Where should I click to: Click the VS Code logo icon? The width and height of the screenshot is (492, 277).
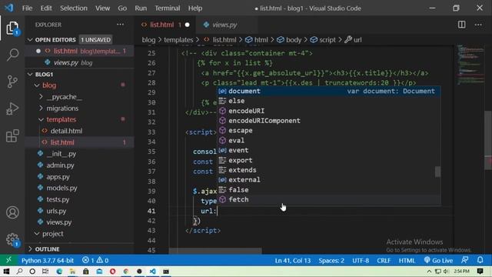9,8
